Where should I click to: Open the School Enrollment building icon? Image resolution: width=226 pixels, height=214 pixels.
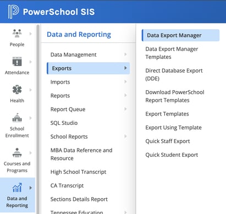pyautogui.click(x=17, y=118)
